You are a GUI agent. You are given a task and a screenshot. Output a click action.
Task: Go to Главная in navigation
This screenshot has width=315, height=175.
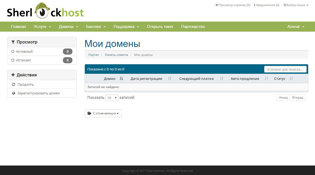click(x=18, y=27)
